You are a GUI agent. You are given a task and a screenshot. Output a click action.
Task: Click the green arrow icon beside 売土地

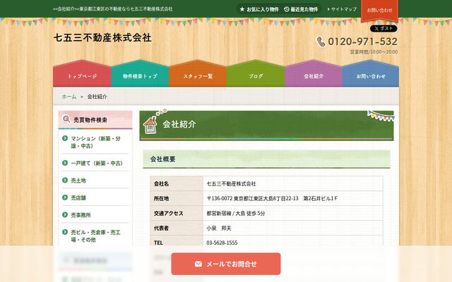[65, 180]
